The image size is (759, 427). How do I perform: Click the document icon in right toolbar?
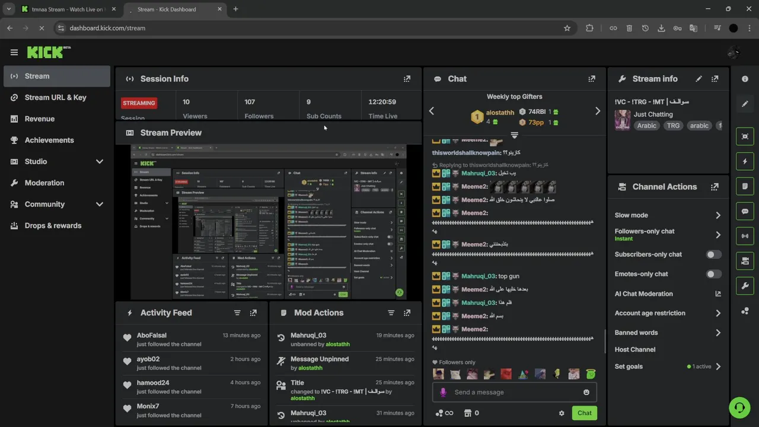(745, 186)
